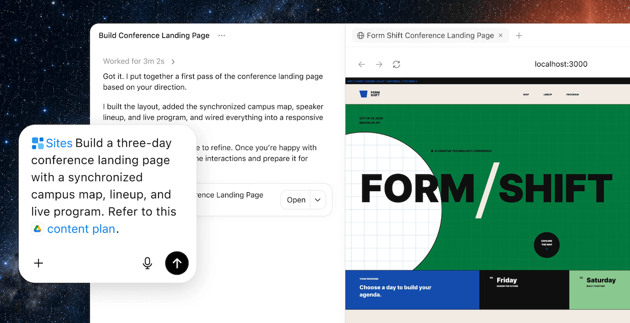
Task: Click the Open button for the landing page
Action: 296,200
